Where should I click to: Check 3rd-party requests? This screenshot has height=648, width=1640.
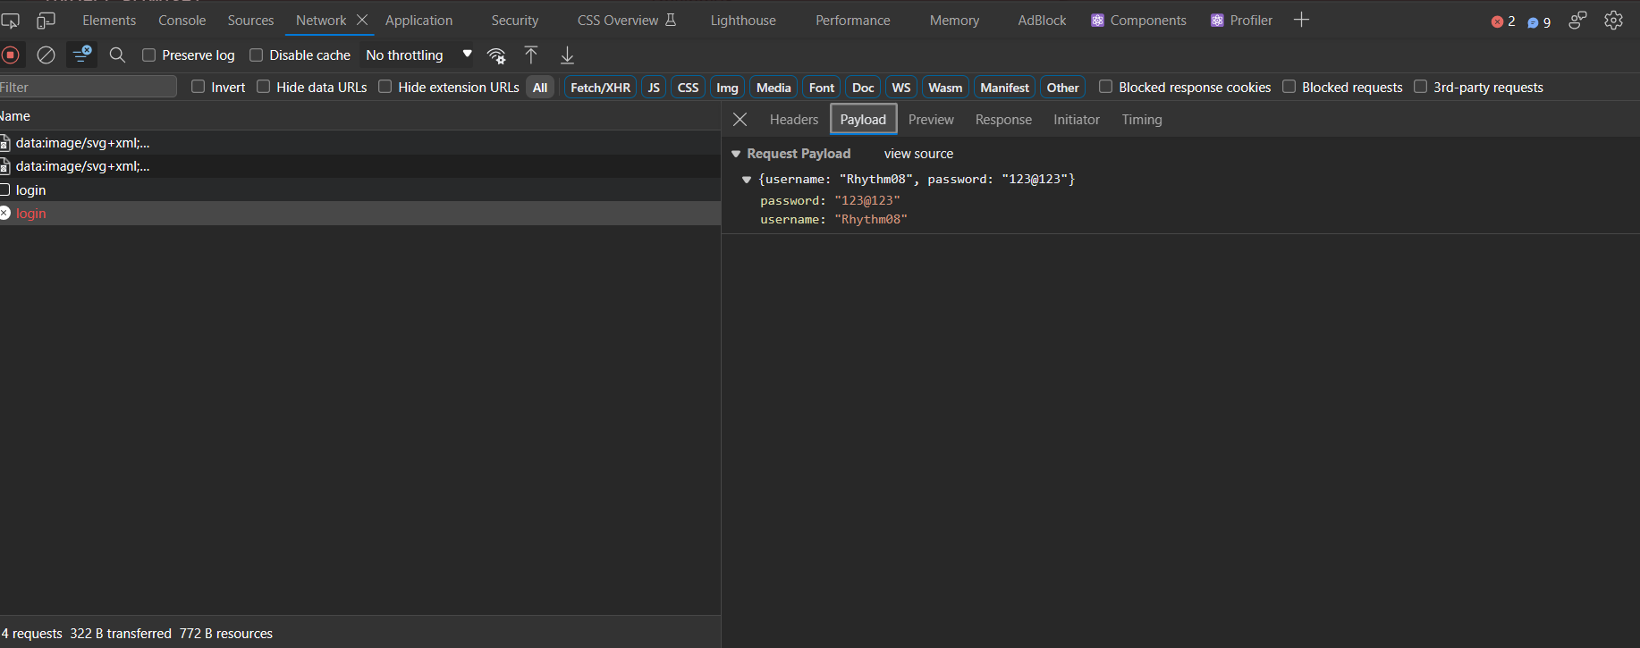pyautogui.click(x=1421, y=87)
